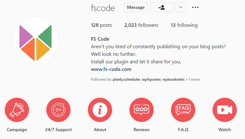Open the wpfsposter follower profile
Screen dimensions: 245x139
[151, 79]
